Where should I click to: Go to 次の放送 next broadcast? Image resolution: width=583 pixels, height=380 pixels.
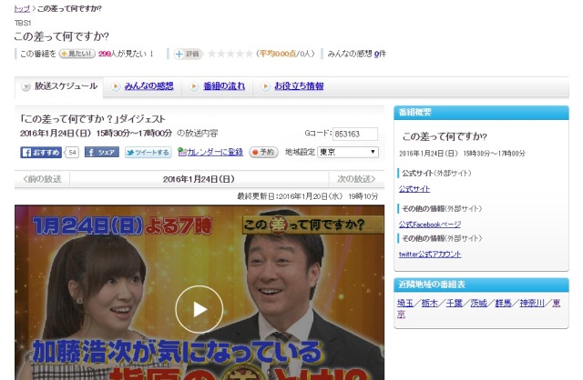pyautogui.click(x=356, y=179)
